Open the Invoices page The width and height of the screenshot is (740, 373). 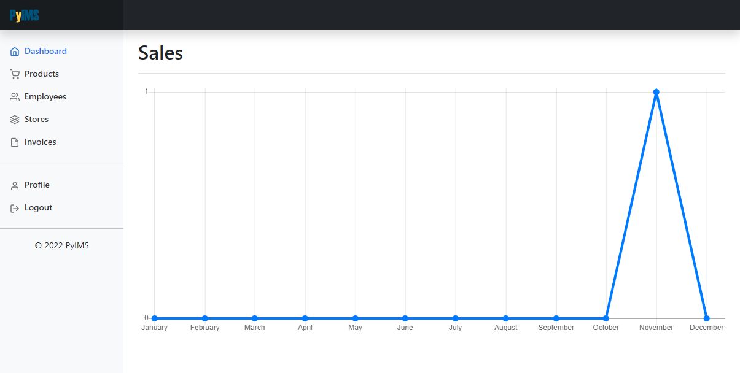point(40,142)
